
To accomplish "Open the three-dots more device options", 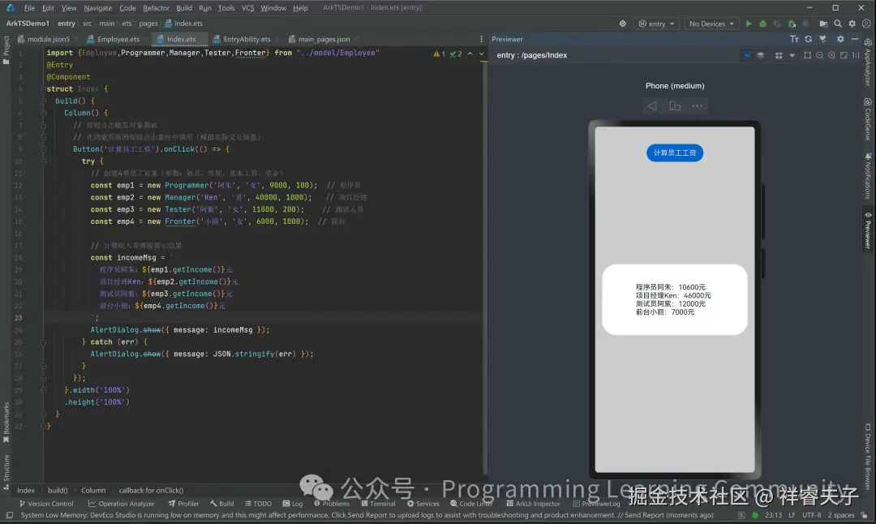I will coord(698,106).
